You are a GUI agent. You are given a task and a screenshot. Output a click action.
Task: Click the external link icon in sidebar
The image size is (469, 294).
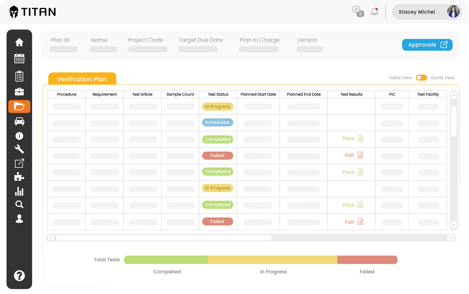pyautogui.click(x=19, y=163)
